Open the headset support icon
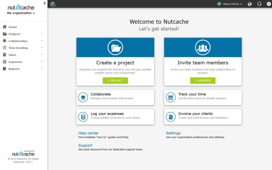The width and height of the screenshot is (272, 170). pyautogui.click(x=259, y=4)
